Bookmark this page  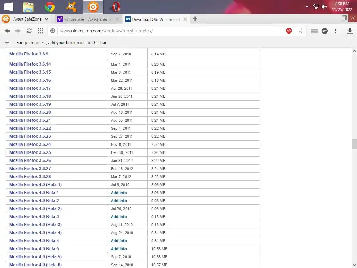pyautogui.click(x=300, y=31)
